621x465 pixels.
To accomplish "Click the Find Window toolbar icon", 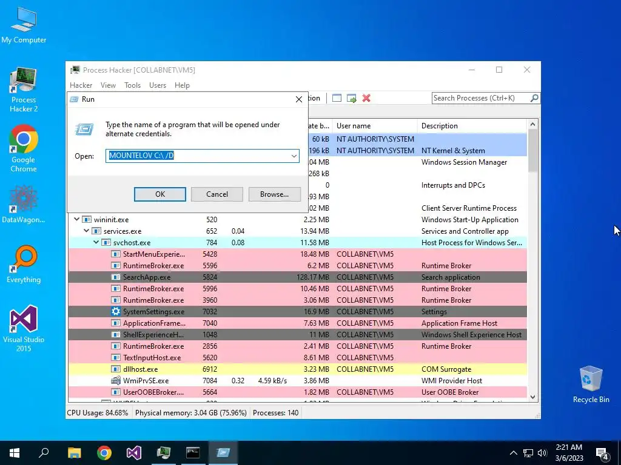I will point(337,98).
